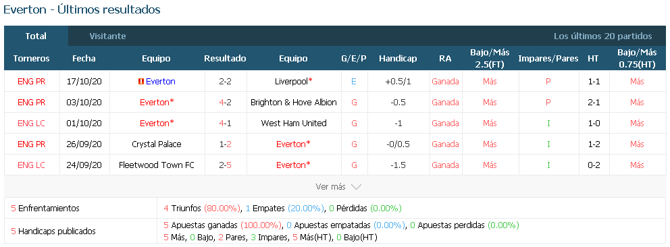The width and height of the screenshot is (670, 247).
Task: Click ENG LC tournament in the 01/10/20 row
Action: click(32, 123)
